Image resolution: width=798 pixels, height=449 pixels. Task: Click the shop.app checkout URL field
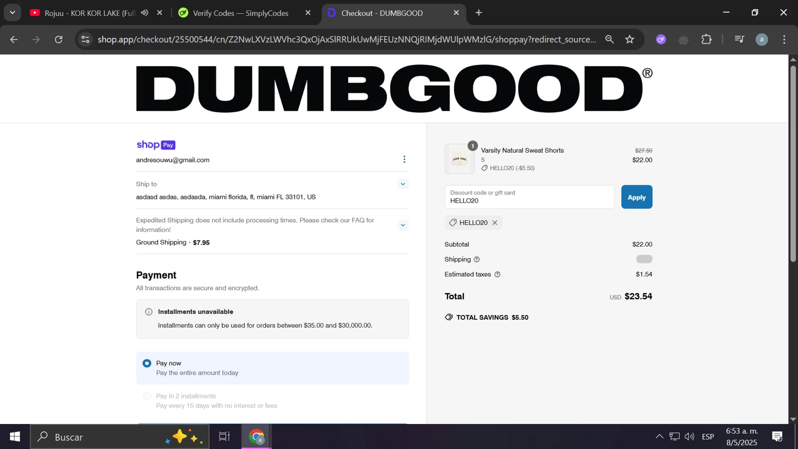tap(347, 39)
